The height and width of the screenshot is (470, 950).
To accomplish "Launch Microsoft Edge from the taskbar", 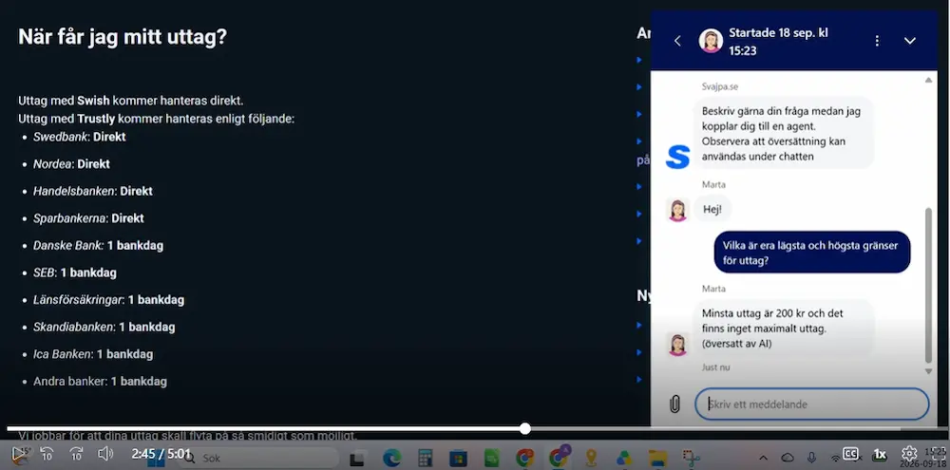I will click(391, 459).
